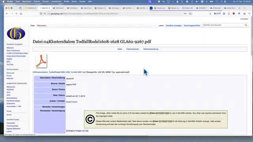Image resolution: width=253 pixels, height=142 pixels.
Task: Open the downloads toolbar icon
Action: [x=210, y=14]
